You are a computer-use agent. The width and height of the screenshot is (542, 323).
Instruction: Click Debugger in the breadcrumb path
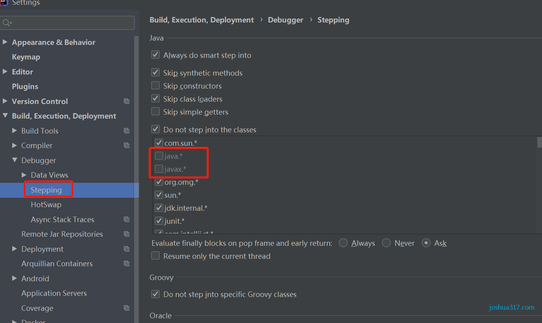tap(285, 20)
